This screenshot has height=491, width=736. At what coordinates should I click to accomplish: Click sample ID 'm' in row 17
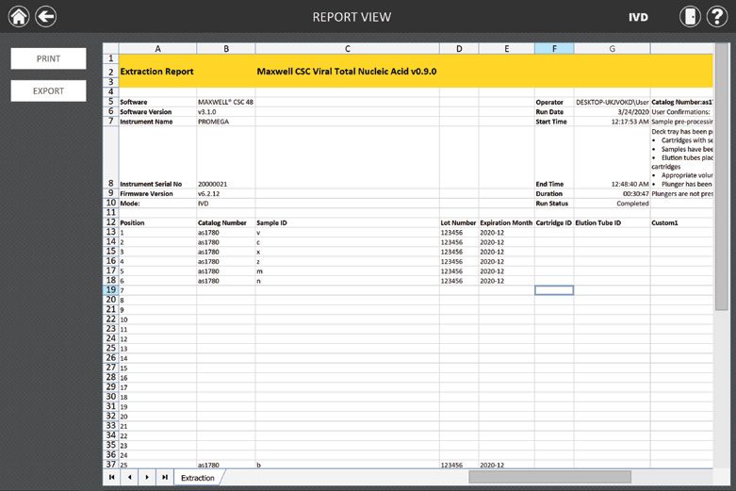pos(348,271)
